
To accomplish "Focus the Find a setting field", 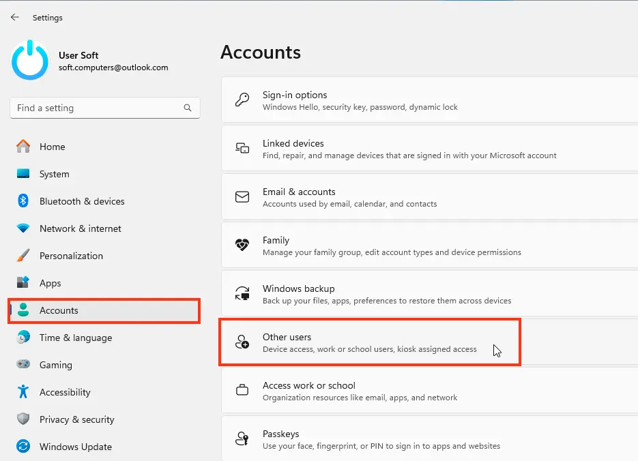I will coord(105,108).
